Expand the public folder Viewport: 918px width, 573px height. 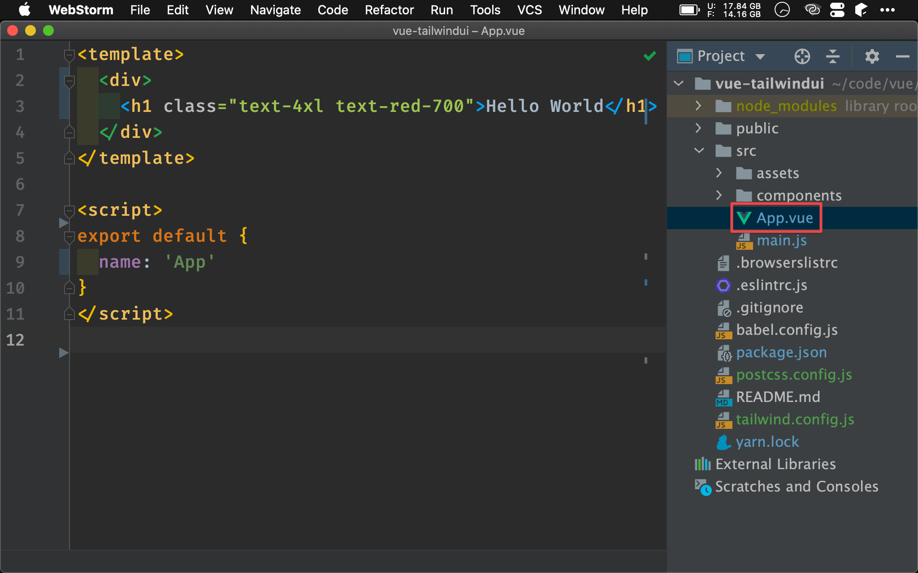(x=698, y=128)
